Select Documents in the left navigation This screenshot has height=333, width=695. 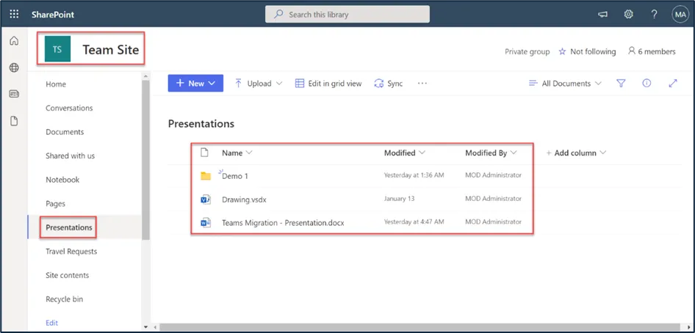tap(65, 132)
